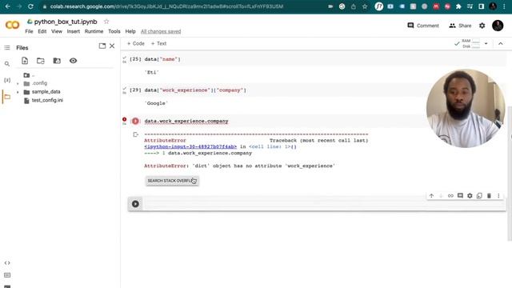Add a comment on the cell

[460, 195]
